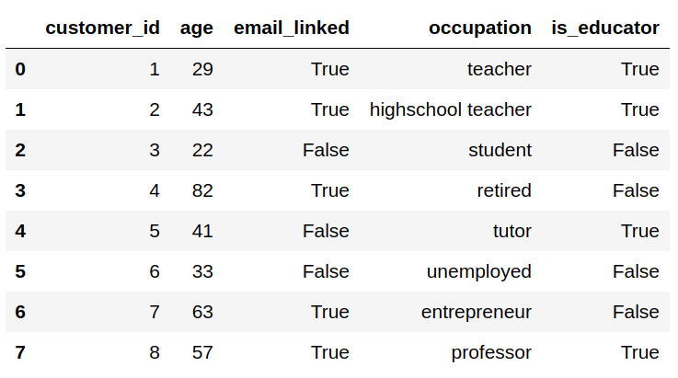Click the is_educator column header
Image resolution: width=678 pixels, height=378 pixels.
tap(605, 29)
